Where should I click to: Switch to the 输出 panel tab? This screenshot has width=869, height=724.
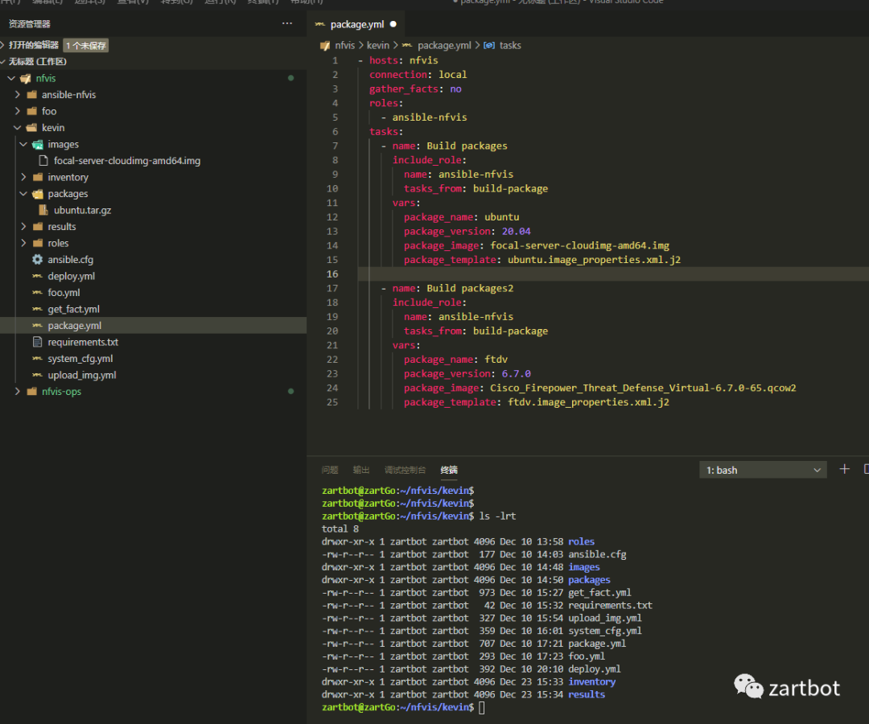tap(361, 470)
